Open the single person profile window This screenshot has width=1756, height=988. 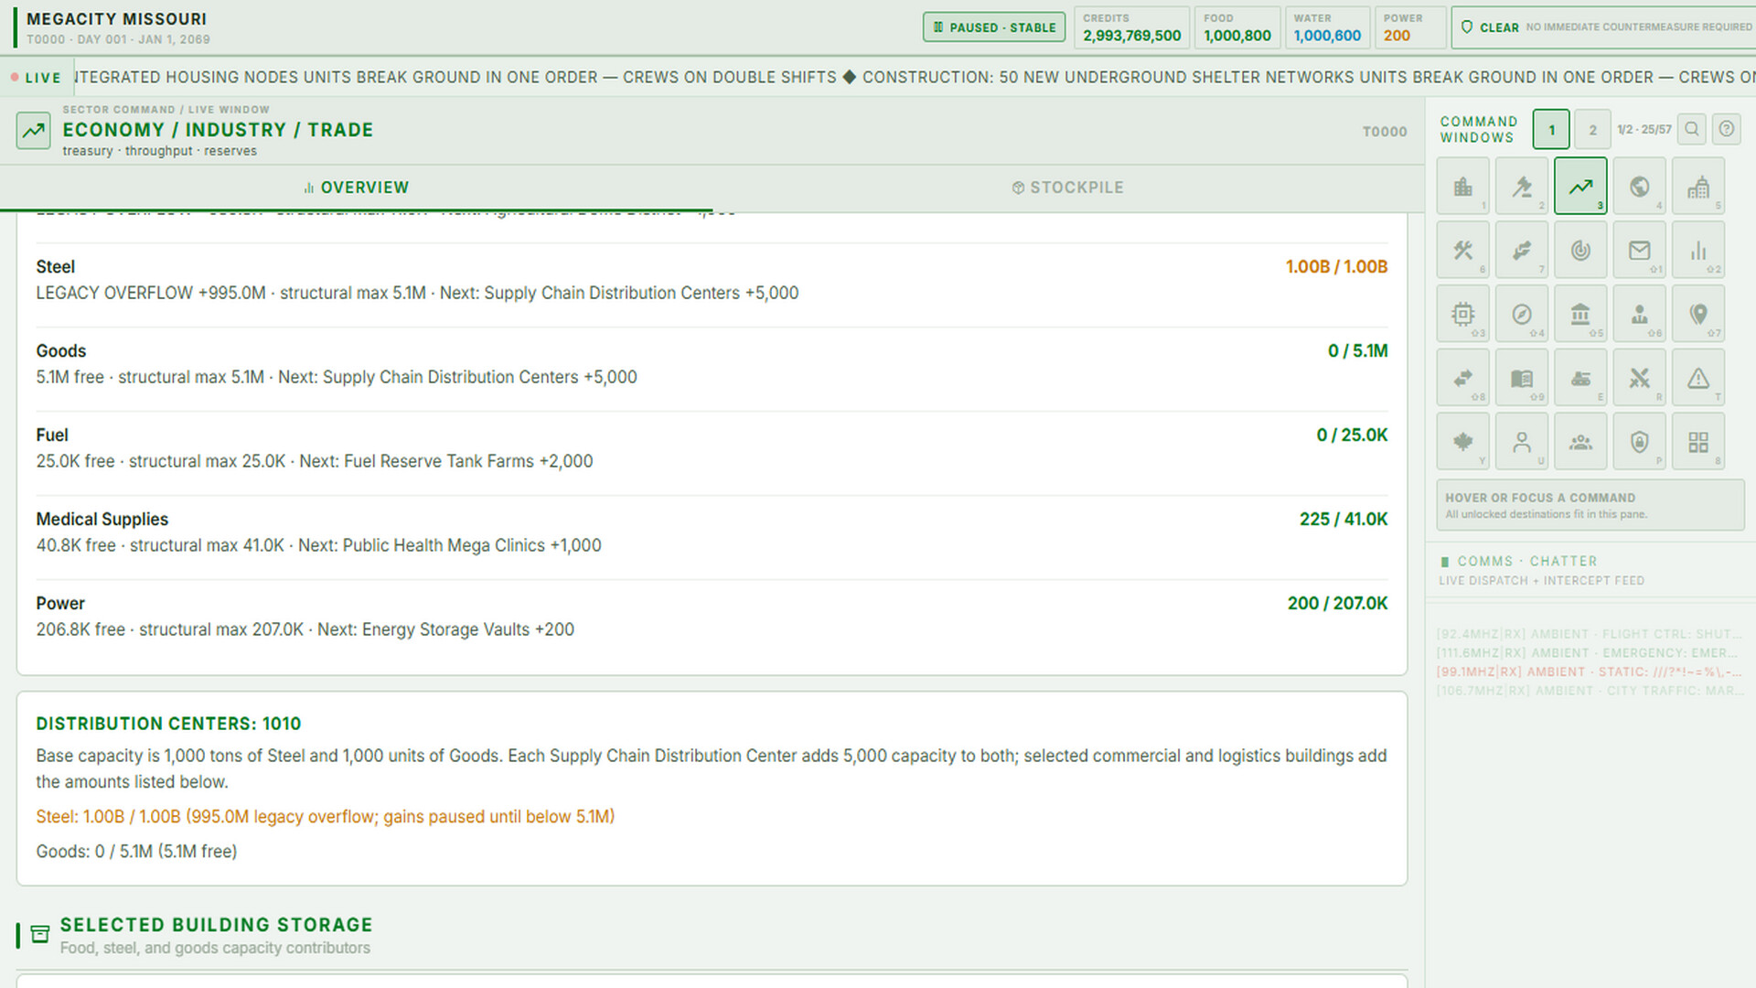point(1521,442)
